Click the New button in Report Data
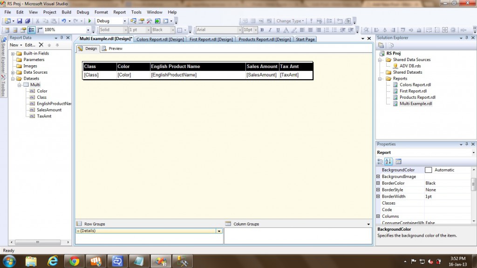This screenshot has width=477, height=268. tap(15, 45)
